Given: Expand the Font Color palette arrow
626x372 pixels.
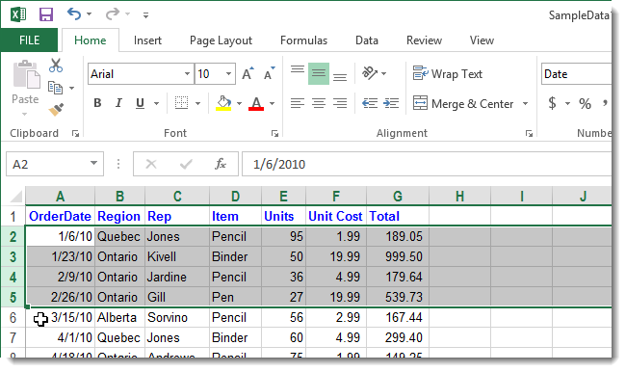Looking at the screenshot, I should click(272, 104).
